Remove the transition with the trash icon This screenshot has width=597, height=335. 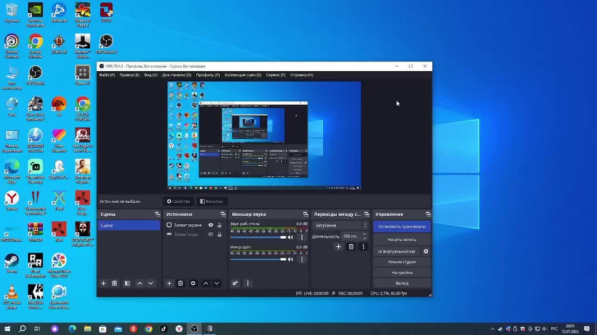coord(351,247)
